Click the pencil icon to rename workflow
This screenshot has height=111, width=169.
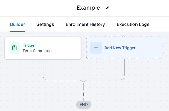click(108, 8)
